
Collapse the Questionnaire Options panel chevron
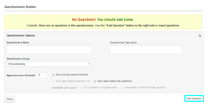(x=200, y=36)
